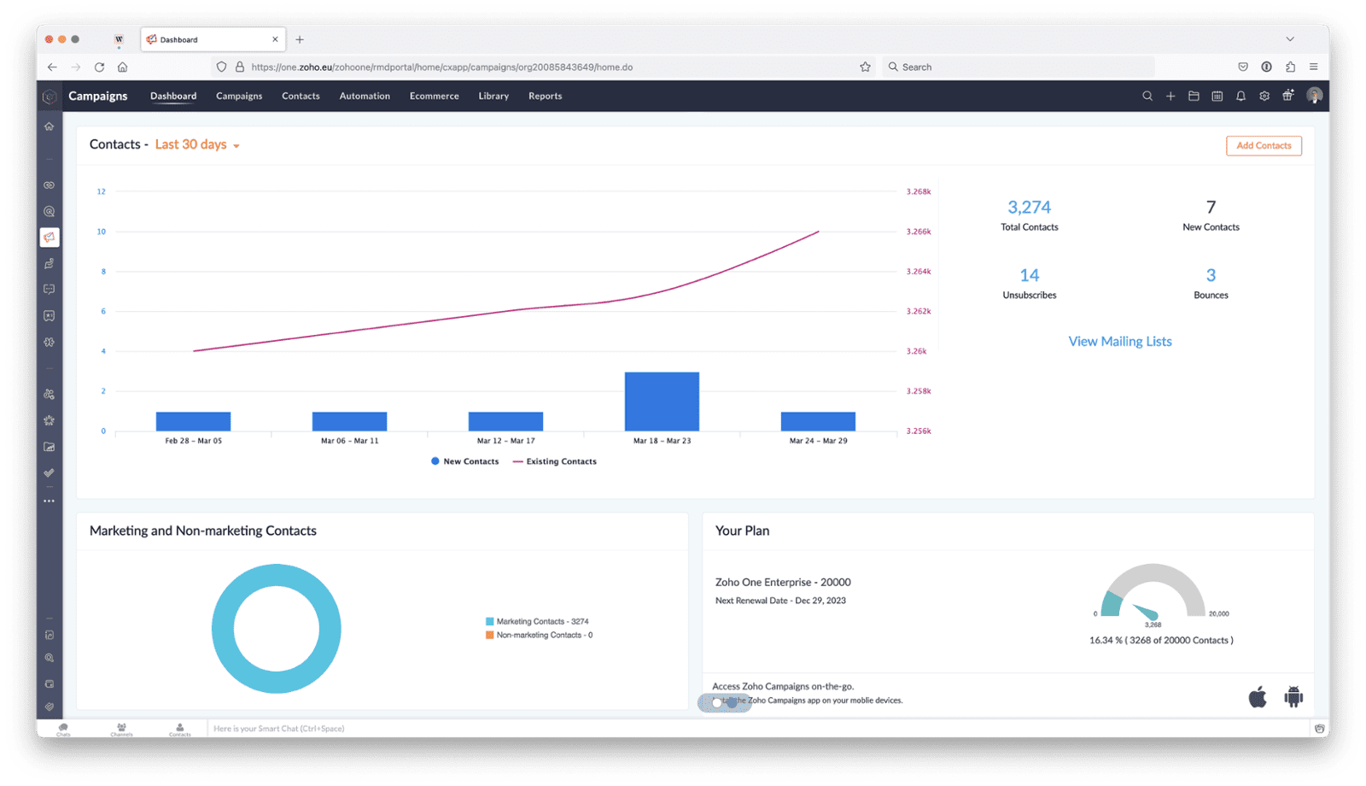This screenshot has width=1366, height=786.
Task: Open the Dashboard menu tab
Action: 173,96
